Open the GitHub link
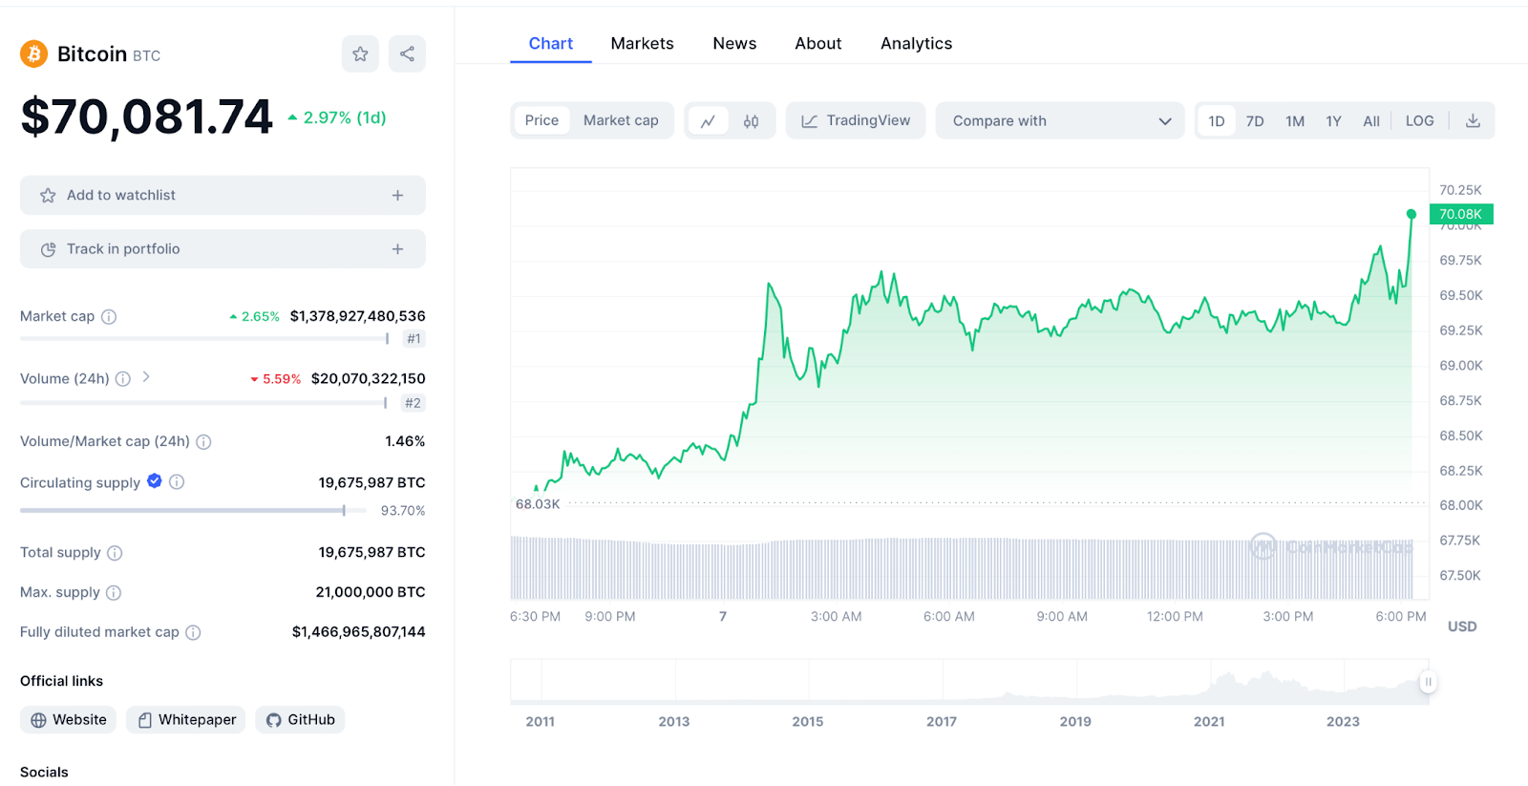This screenshot has height=786, width=1528. [x=300, y=720]
